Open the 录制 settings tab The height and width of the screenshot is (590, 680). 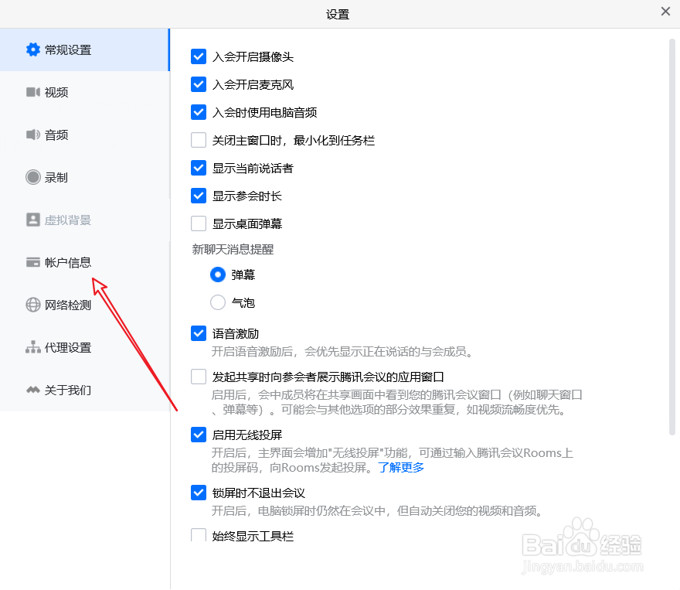[x=84, y=177]
